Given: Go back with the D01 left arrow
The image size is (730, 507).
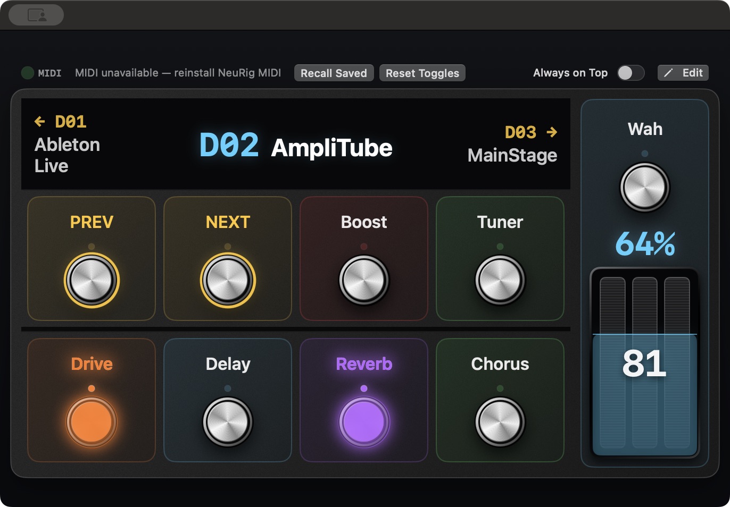Looking at the screenshot, I should 39,122.
